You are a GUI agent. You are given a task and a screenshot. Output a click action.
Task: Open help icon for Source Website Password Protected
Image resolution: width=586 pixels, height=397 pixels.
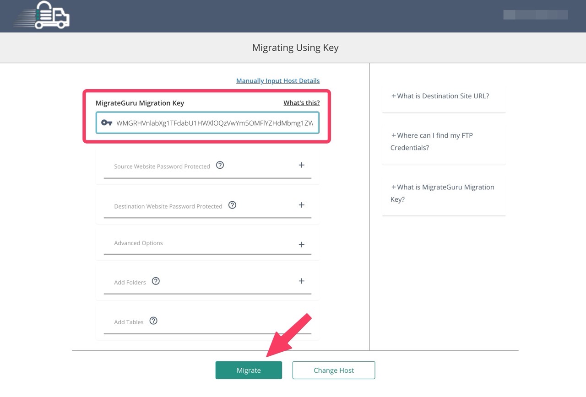tap(220, 165)
